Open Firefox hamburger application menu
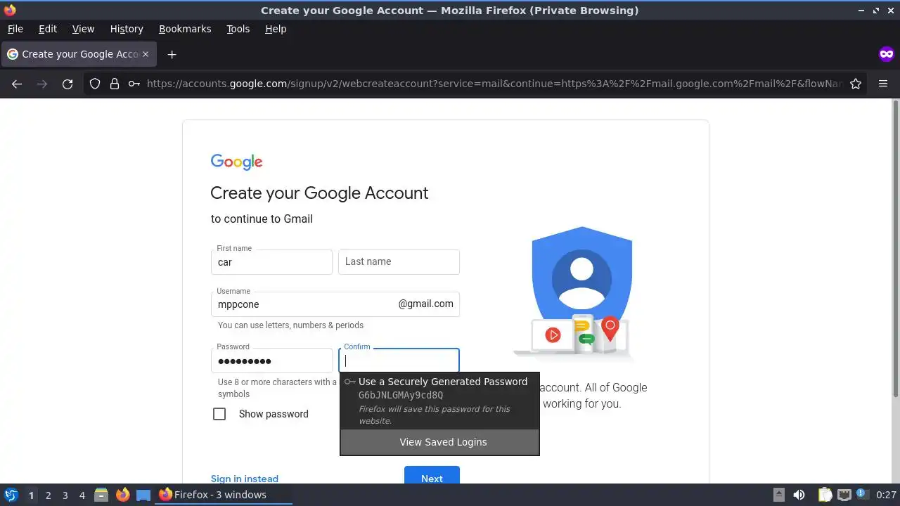 pyautogui.click(x=883, y=84)
